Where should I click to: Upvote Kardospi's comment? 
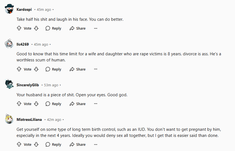19,28
